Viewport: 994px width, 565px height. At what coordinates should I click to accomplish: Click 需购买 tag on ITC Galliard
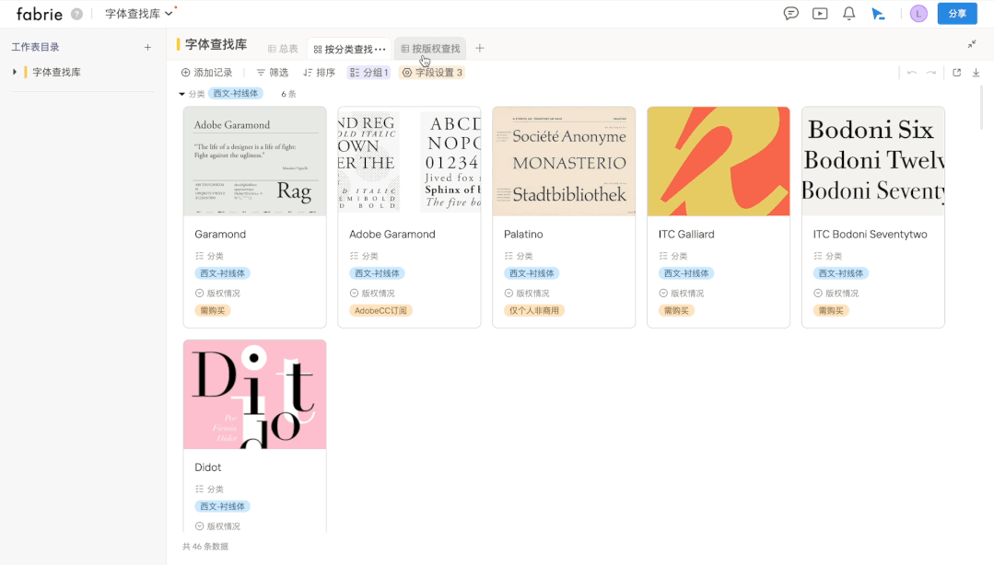coord(676,311)
